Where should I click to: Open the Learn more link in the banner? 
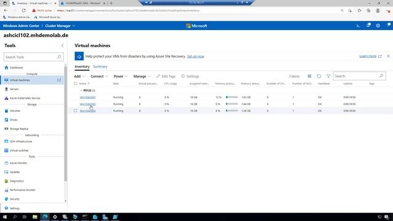point(368,56)
